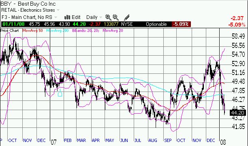The height and width of the screenshot is (146, 248).
Task: Click the 08 year label on time axis
Action: point(223,142)
